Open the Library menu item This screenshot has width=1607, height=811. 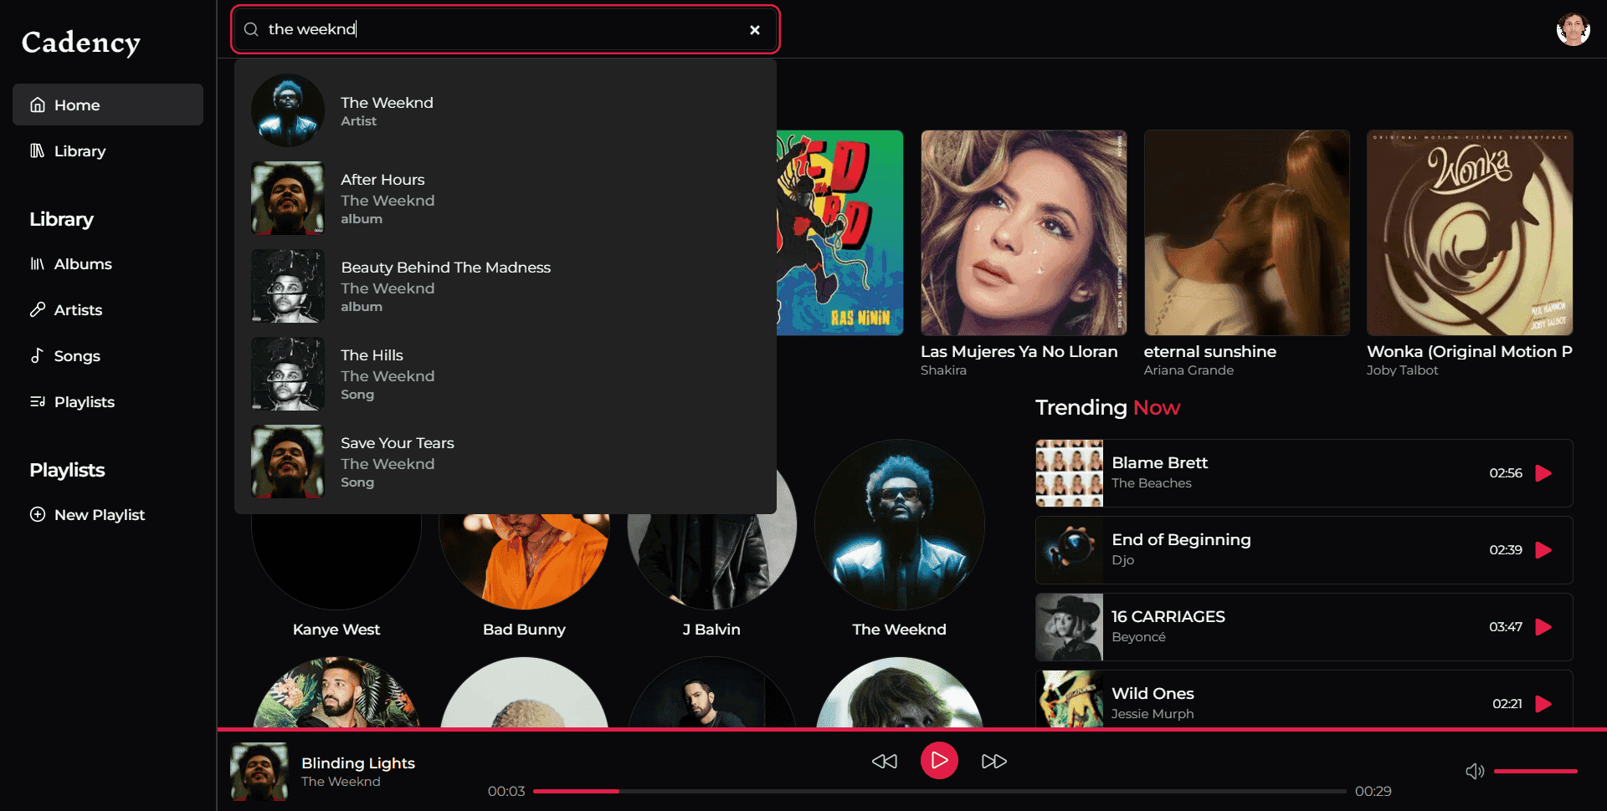[108, 150]
